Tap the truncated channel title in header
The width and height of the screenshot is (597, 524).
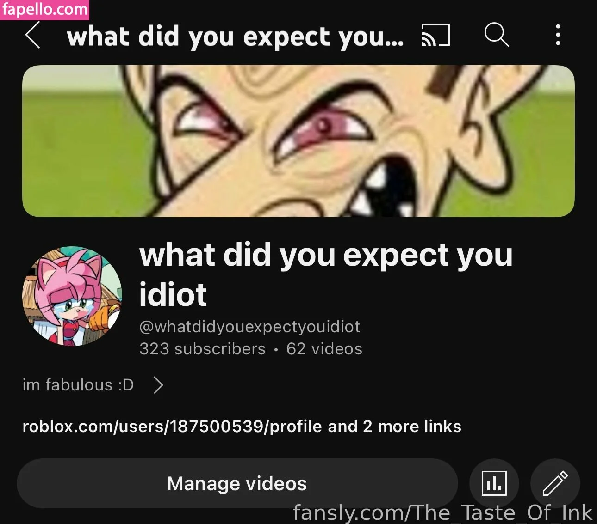click(x=235, y=36)
